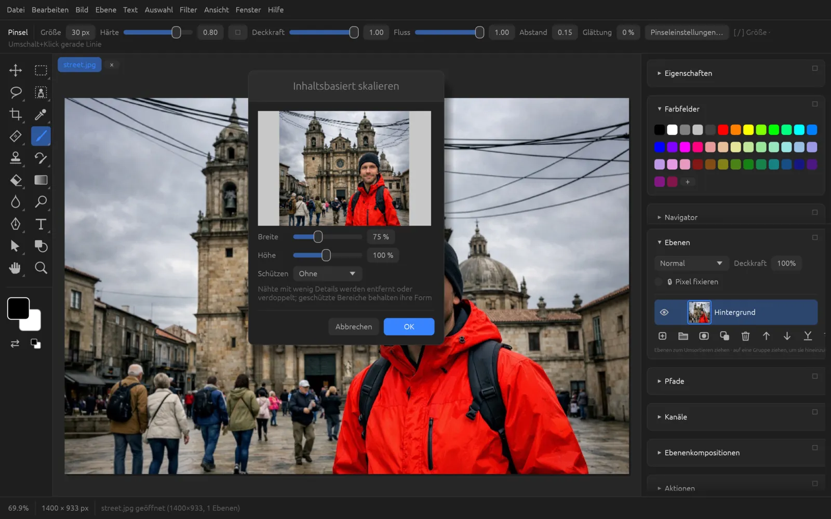Open the Normal blend mode dropdown
The image size is (831, 519).
[x=690, y=263]
